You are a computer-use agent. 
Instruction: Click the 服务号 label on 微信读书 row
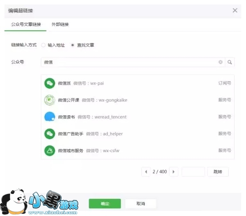tap(225, 117)
